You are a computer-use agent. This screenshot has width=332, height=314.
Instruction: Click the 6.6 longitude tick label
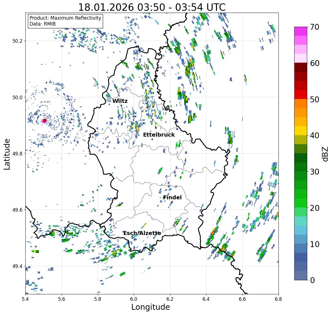(x=242, y=299)
